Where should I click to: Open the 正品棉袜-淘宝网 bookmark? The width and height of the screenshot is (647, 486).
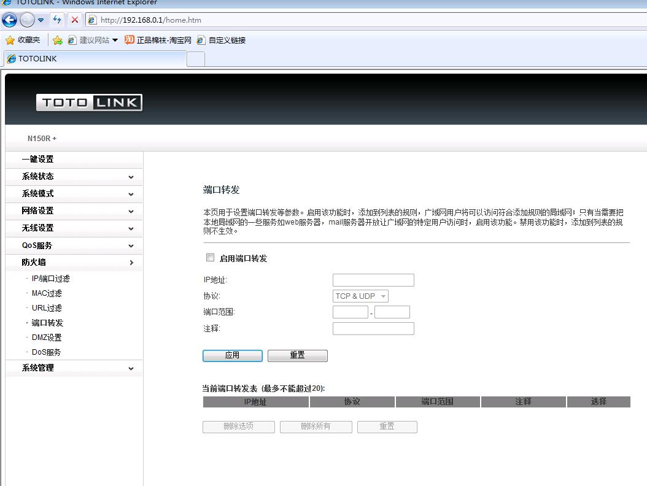tap(158, 40)
